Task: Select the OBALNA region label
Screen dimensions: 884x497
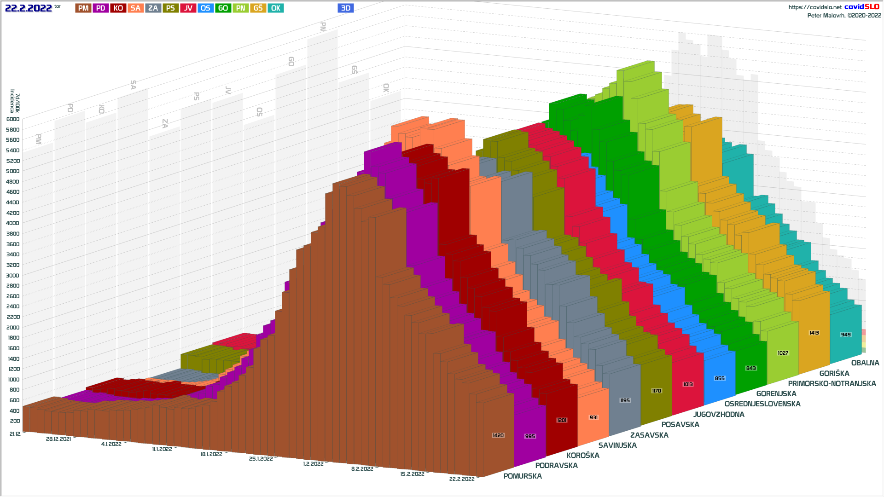Action: pyautogui.click(x=865, y=363)
